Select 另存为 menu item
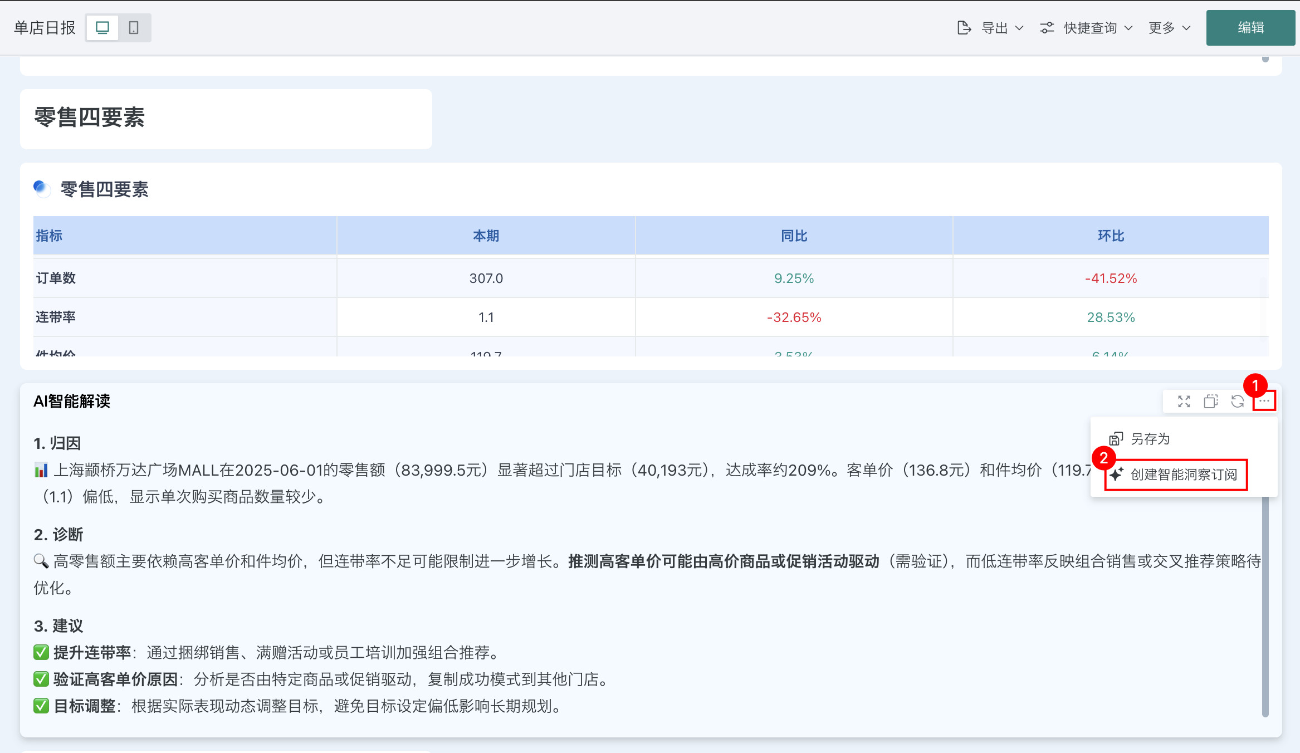 [x=1151, y=439]
